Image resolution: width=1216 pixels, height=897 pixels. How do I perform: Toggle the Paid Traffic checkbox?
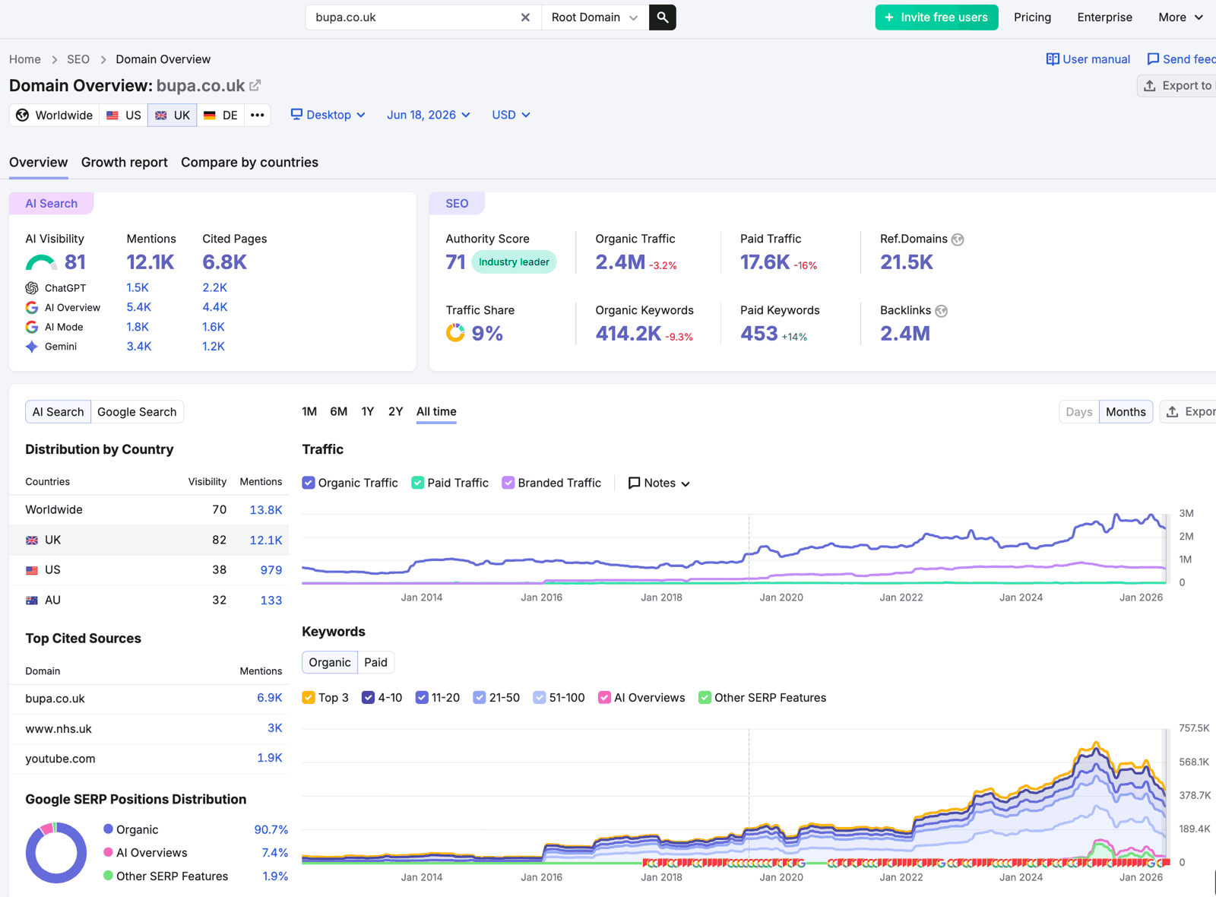coord(417,483)
